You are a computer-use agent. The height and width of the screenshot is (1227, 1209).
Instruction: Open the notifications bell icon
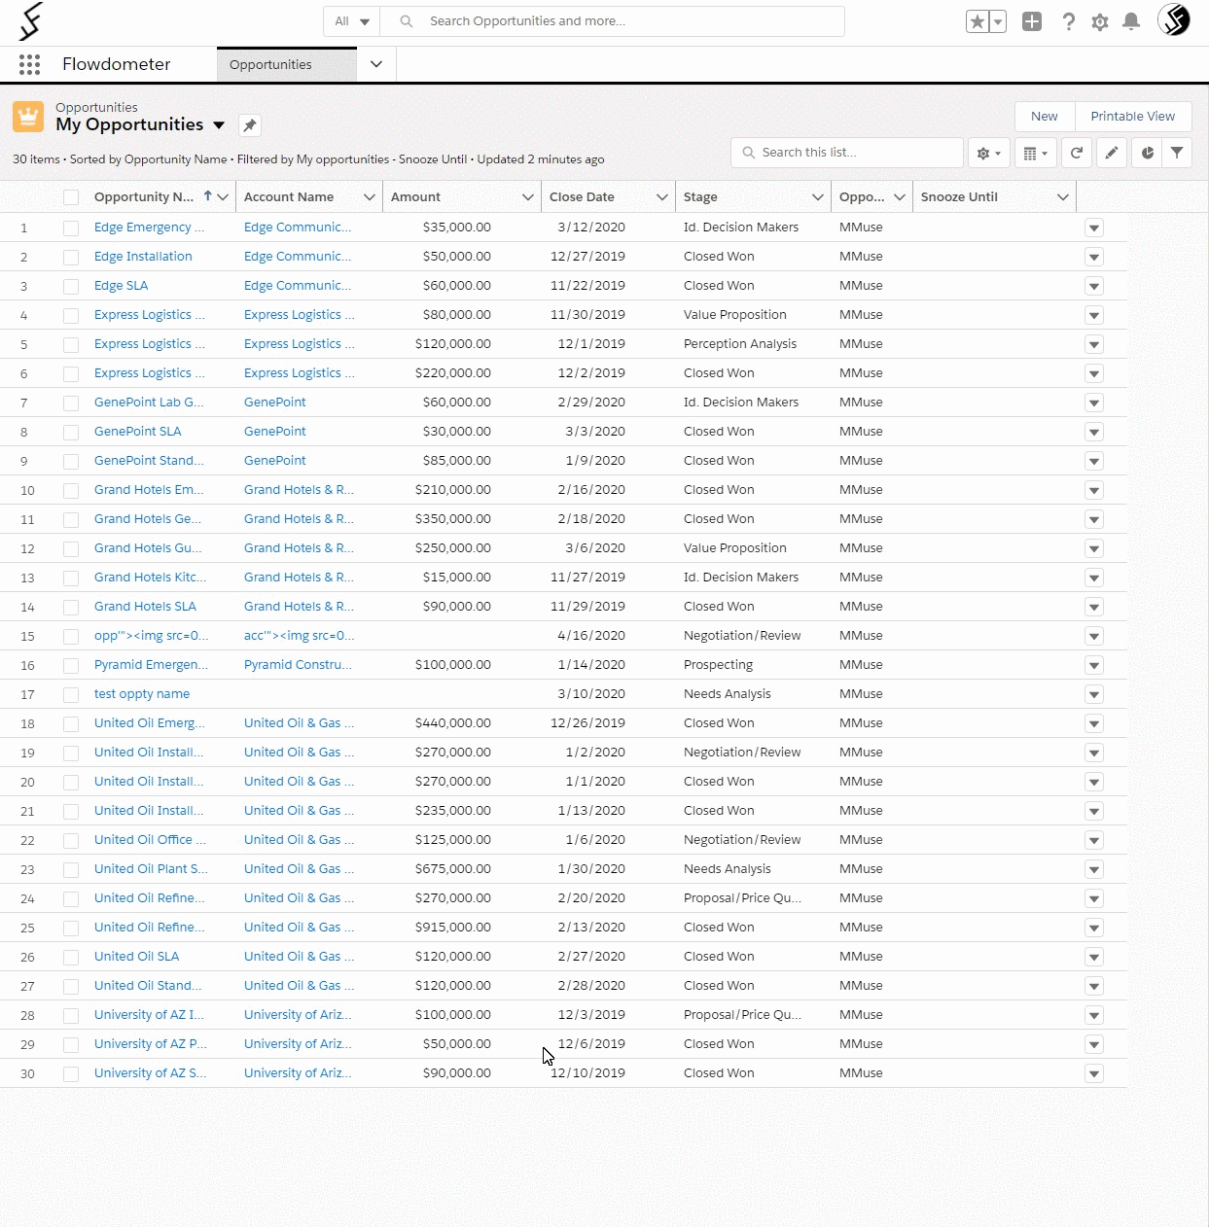[x=1131, y=21]
